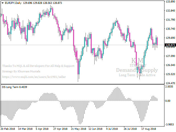Open the chart menu triangle beside EURJPY
Screen dimensions: 176x132
[x=2, y=2]
